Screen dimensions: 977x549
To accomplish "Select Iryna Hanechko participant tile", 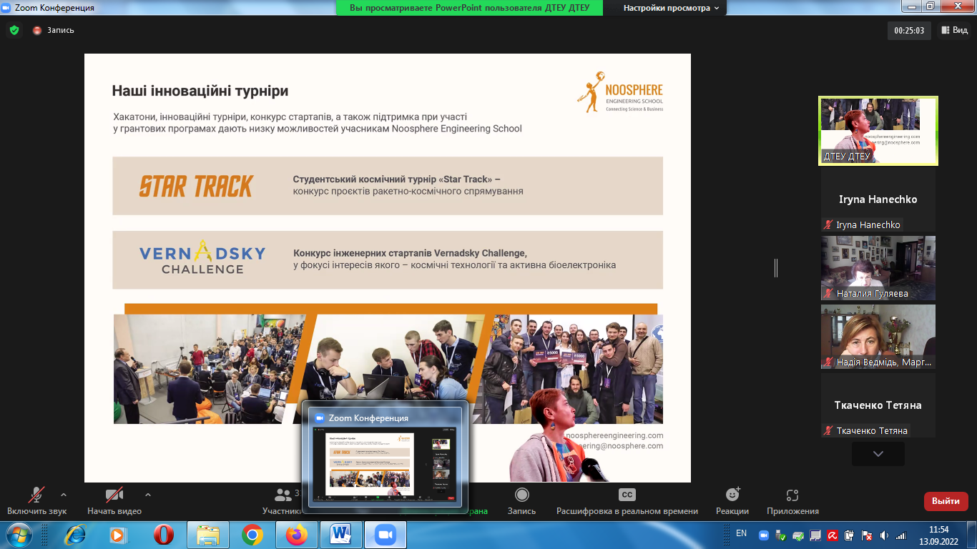I will (x=878, y=200).
